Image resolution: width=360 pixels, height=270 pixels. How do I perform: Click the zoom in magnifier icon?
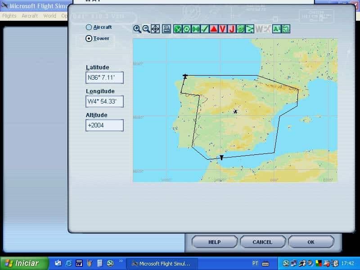(x=137, y=29)
